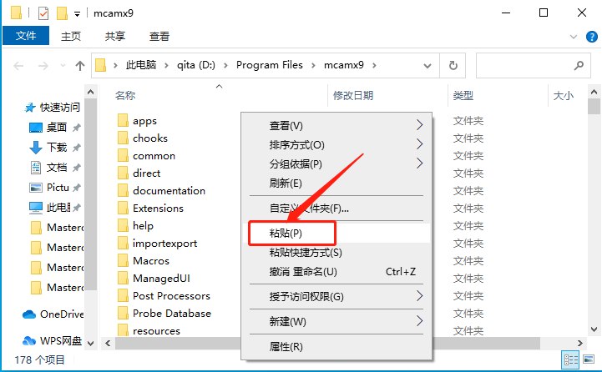The image size is (602, 372).
Task: Open the 主页 ribbon tab
Action: pyautogui.click(x=71, y=37)
